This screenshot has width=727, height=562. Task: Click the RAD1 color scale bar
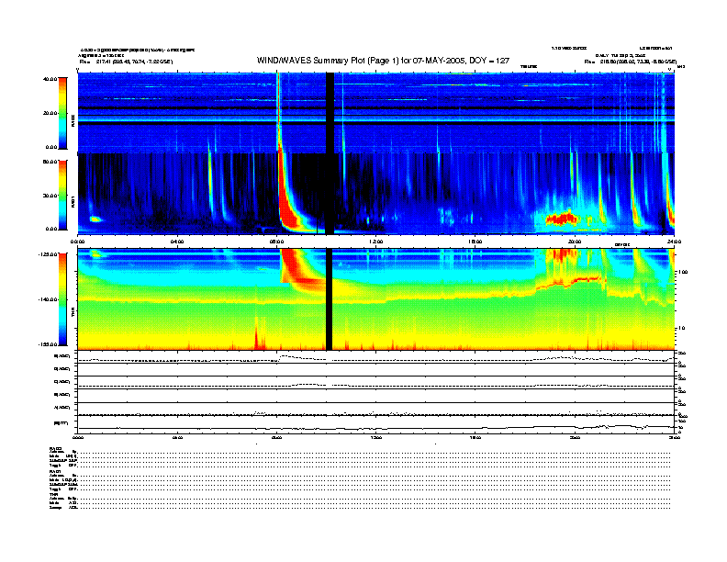(62, 195)
